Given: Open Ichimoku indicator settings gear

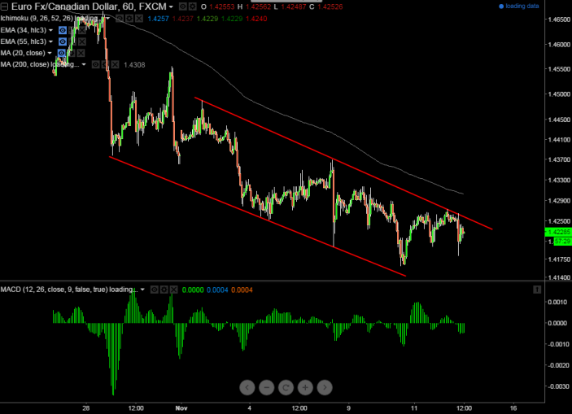Looking at the screenshot, I should click(x=129, y=18).
